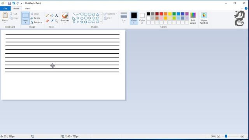Choose the Diamond shape
The width and height of the screenshot is (249, 140).
coord(78,18)
